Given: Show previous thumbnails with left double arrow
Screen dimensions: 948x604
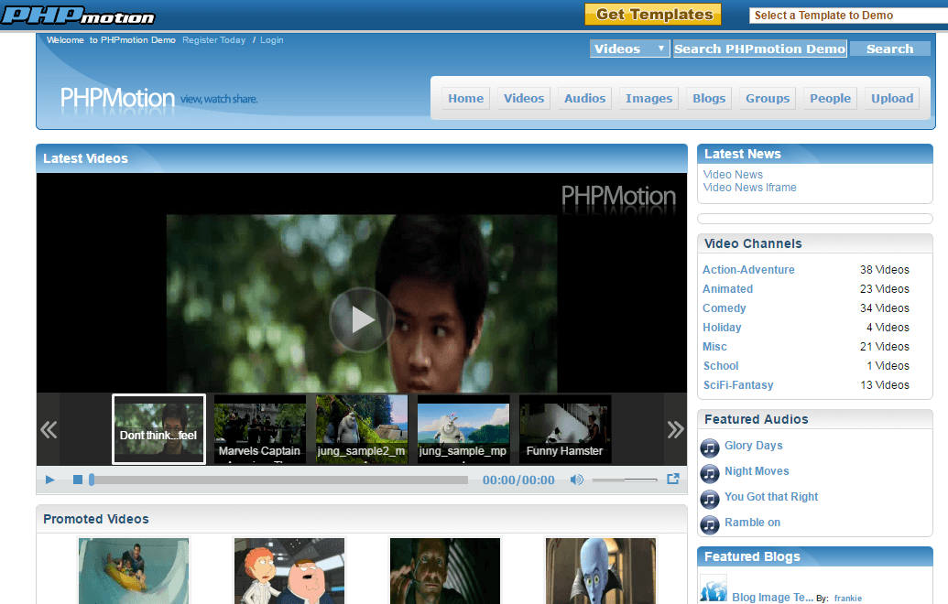Looking at the screenshot, I should (x=49, y=429).
